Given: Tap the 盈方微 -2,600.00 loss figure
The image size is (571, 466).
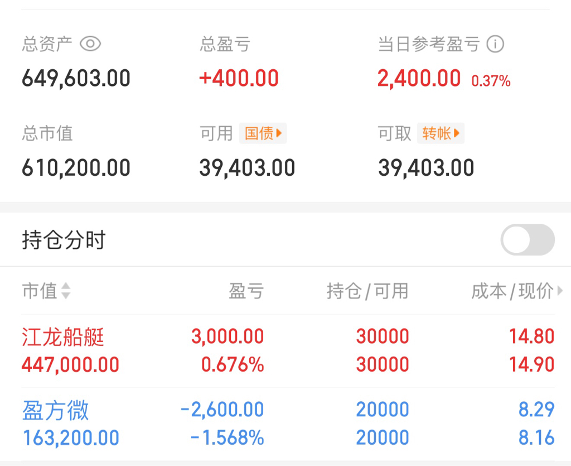Looking at the screenshot, I should click(222, 410).
